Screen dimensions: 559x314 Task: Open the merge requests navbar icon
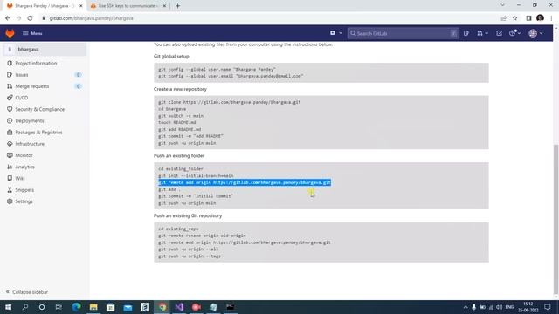click(480, 33)
